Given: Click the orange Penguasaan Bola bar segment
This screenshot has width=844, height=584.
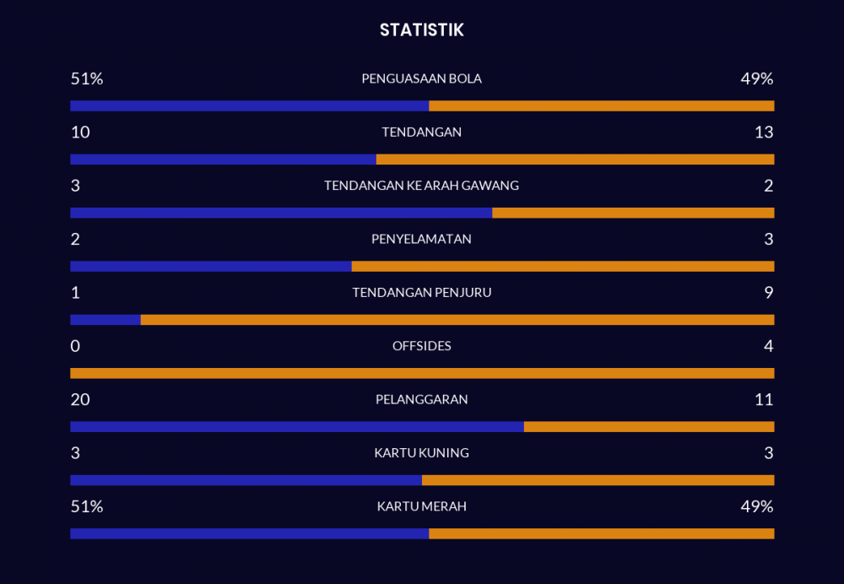Looking at the screenshot, I should 601,105.
